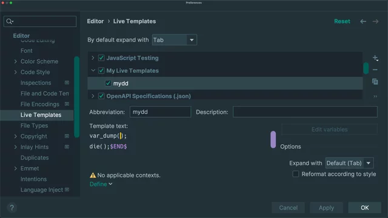Open Language Injections settings

click(x=42, y=190)
